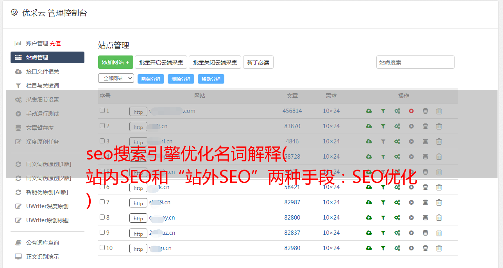The height and width of the screenshot is (268, 503).
Task: Click play icon in row 10
Action: click(411, 248)
